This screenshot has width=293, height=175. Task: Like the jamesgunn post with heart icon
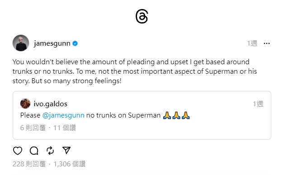[18, 151]
